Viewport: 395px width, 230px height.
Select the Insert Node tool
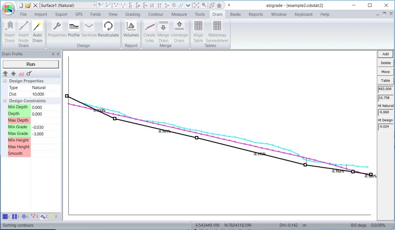[x=23, y=31]
